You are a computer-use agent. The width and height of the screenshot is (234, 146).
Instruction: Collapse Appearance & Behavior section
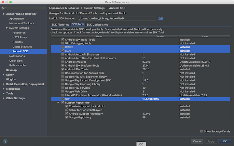(x=4, y=14)
